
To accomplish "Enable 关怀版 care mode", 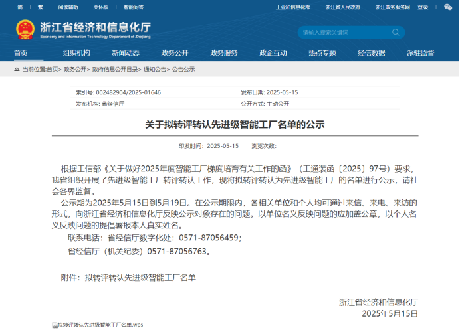I will click(101, 7).
